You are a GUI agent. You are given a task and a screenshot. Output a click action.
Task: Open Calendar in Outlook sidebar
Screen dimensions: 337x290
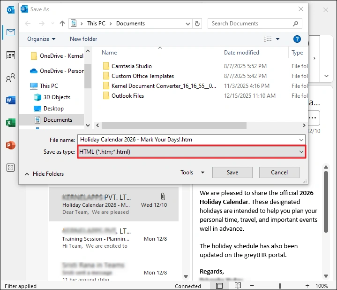click(10, 55)
